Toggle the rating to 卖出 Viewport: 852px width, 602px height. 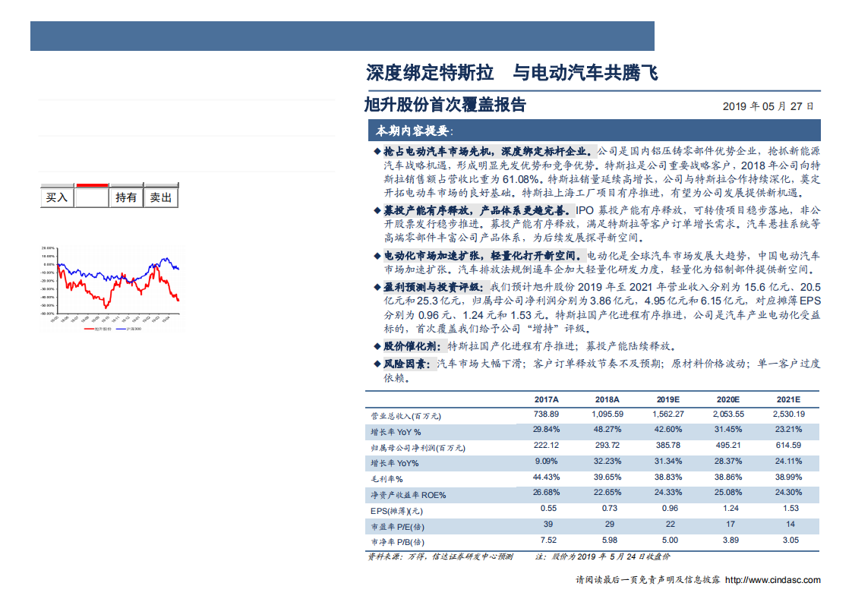(161, 197)
